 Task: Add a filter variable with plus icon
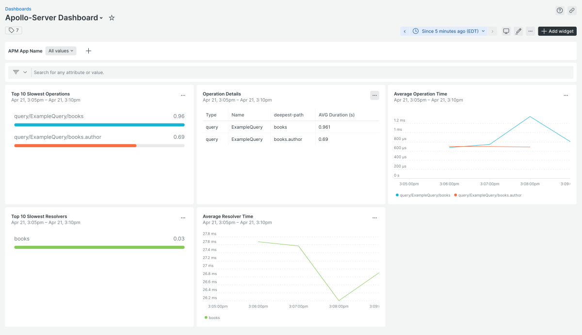pyautogui.click(x=88, y=51)
